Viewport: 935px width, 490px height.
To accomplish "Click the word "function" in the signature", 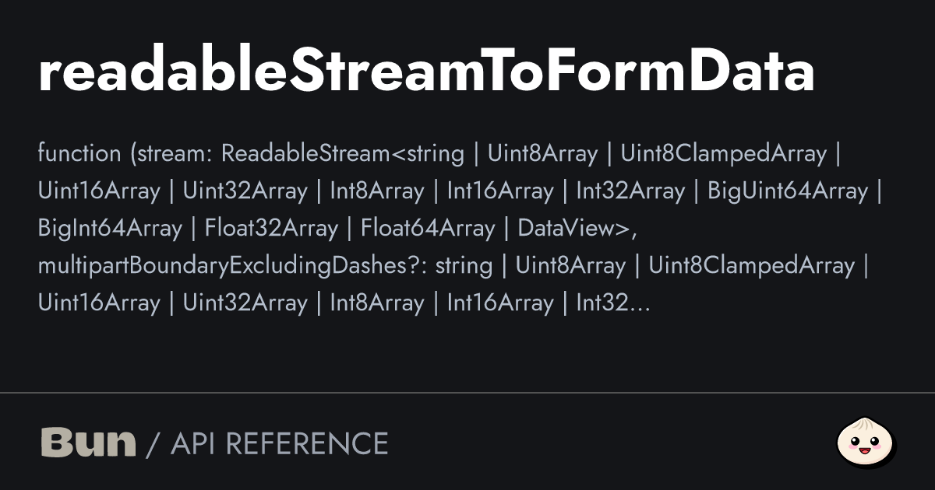I will click(x=79, y=153).
